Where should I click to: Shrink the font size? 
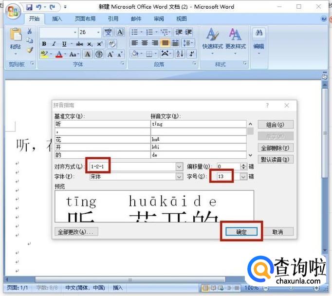click(120, 55)
